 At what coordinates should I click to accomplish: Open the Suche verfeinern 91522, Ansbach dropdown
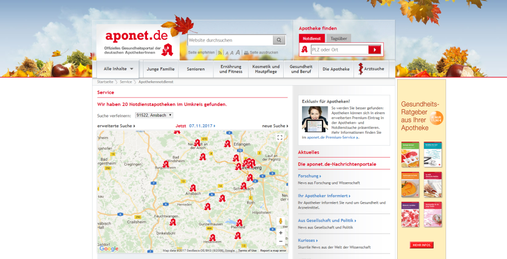(x=154, y=115)
